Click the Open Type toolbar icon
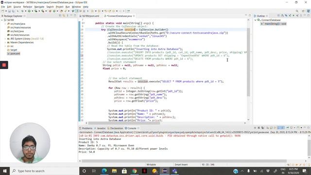Image resolution: width=311 pixels, height=175 pixels. [62, 11]
